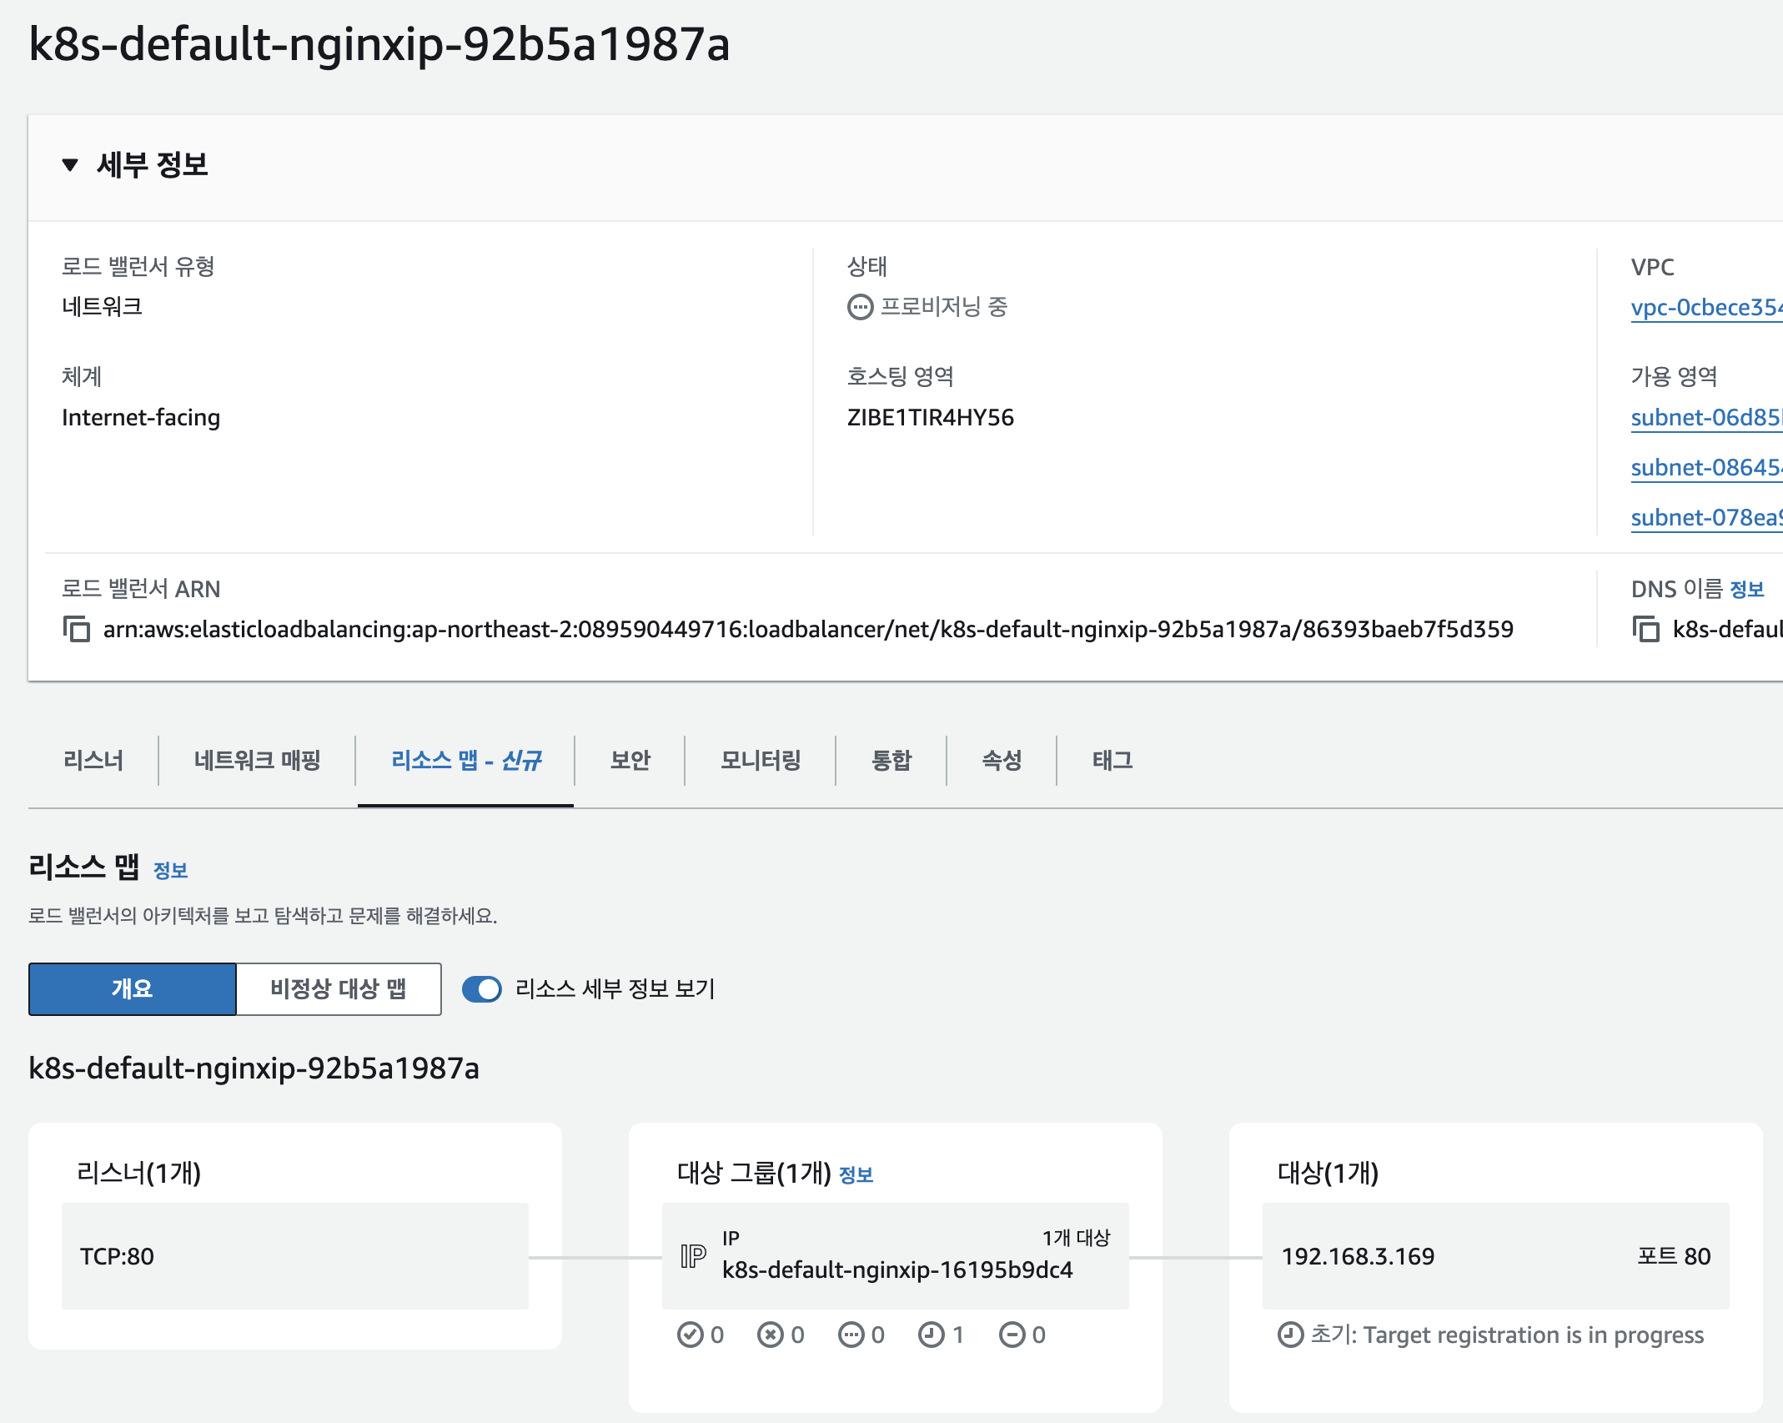The image size is (1783, 1423).
Task: Click the unused targets ellipsis count icon
Action: point(851,1335)
